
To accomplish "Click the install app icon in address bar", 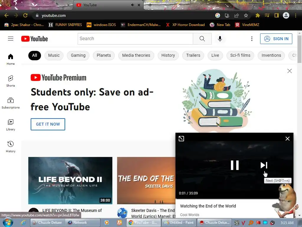I will tap(227, 15).
